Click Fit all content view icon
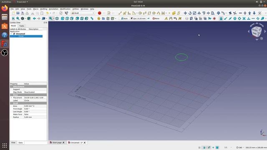Screen dimensions: 267x150 click(13, 18)
